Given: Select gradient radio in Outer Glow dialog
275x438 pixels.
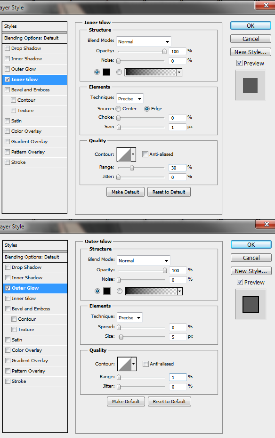Looking at the screenshot, I should (120, 291).
